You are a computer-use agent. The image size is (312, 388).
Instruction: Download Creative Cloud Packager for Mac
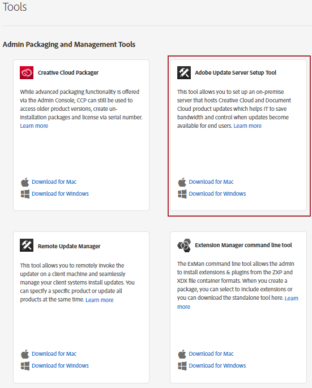(54, 182)
